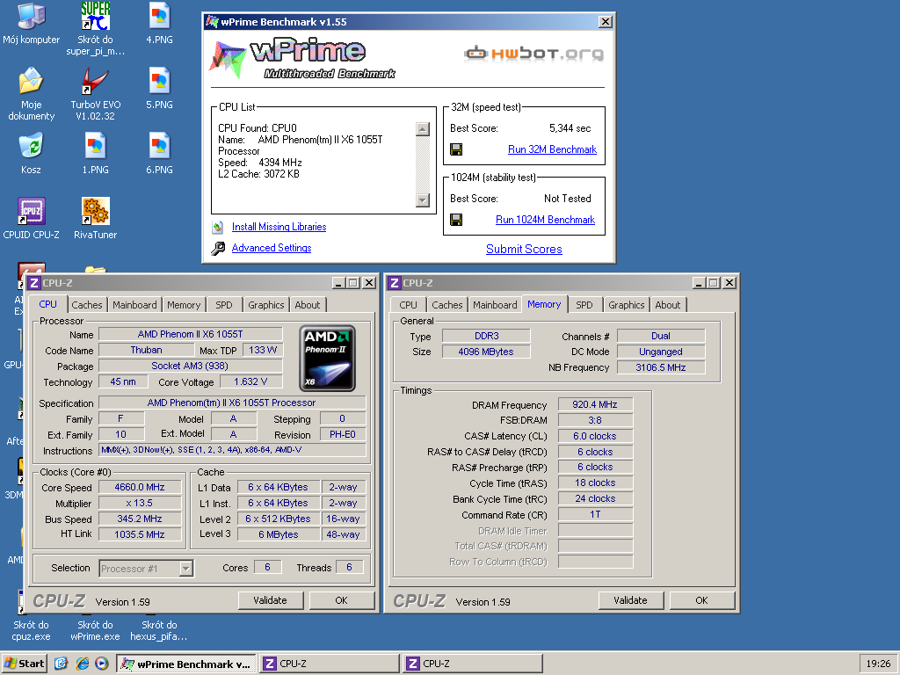Select wPrime Benchmark taskbar button
The width and height of the screenshot is (900, 675).
(186, 664)
